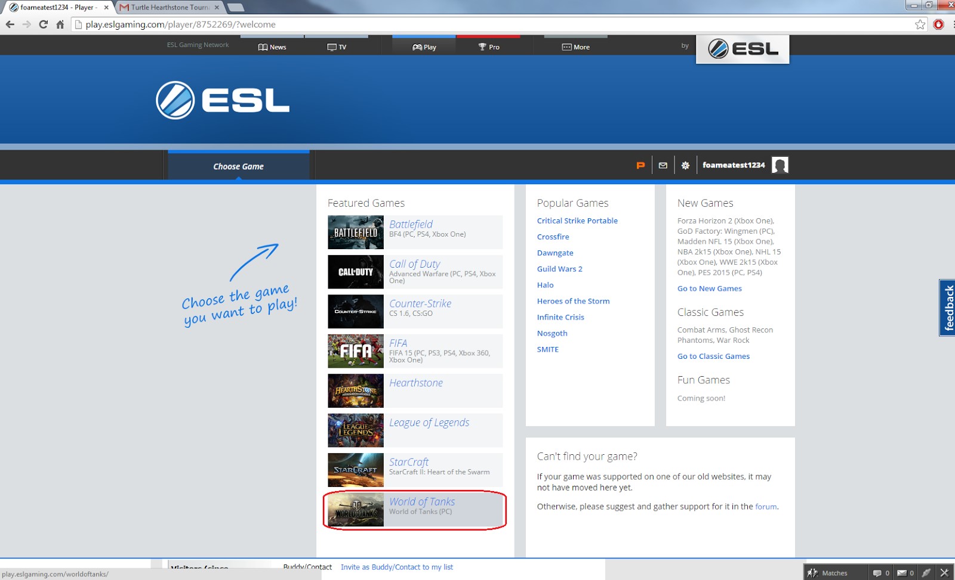Viewport: 955px width, 580px height.
Task: Open the Heroes of the Storm link
Action: (573, 301)
